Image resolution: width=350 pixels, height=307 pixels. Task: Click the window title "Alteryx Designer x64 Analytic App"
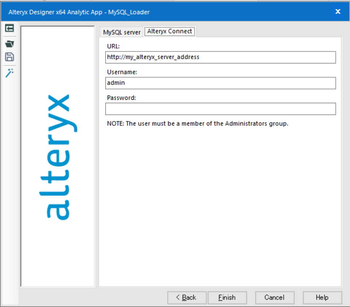click(55, 12)
